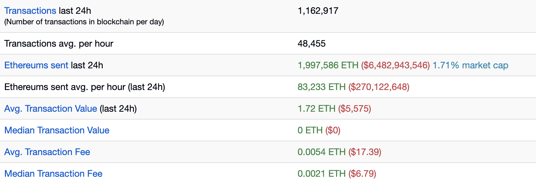Click the $6,482,943,546 dollar value
This screenshot has width=536, height=182.
point(395,65)
